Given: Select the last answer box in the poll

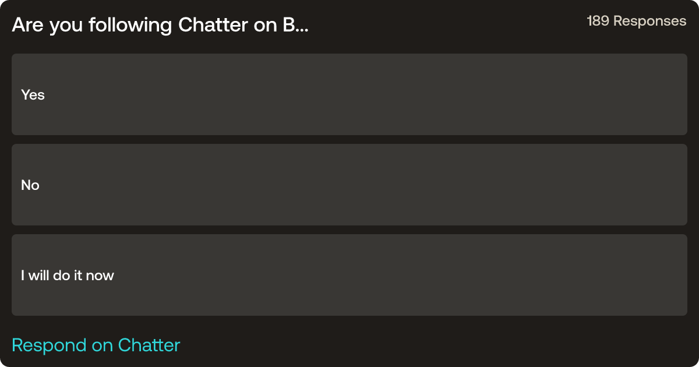Looking at the screenshot, I should pyautogui.click(x=349, y=275).
